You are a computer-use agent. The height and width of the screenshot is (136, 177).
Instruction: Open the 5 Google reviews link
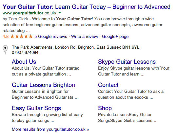(51, 37)
